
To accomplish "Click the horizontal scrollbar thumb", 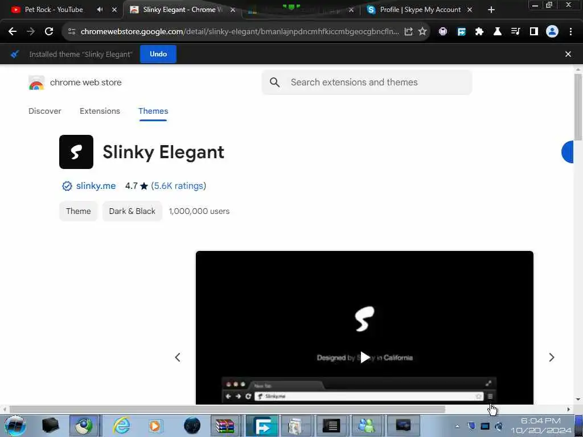I will pyautogui.click(x=227, y=409).
